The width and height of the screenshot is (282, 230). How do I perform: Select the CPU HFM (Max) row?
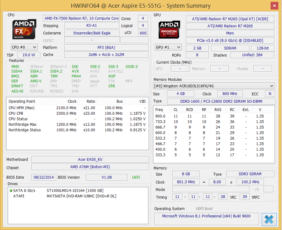(77, 108)
